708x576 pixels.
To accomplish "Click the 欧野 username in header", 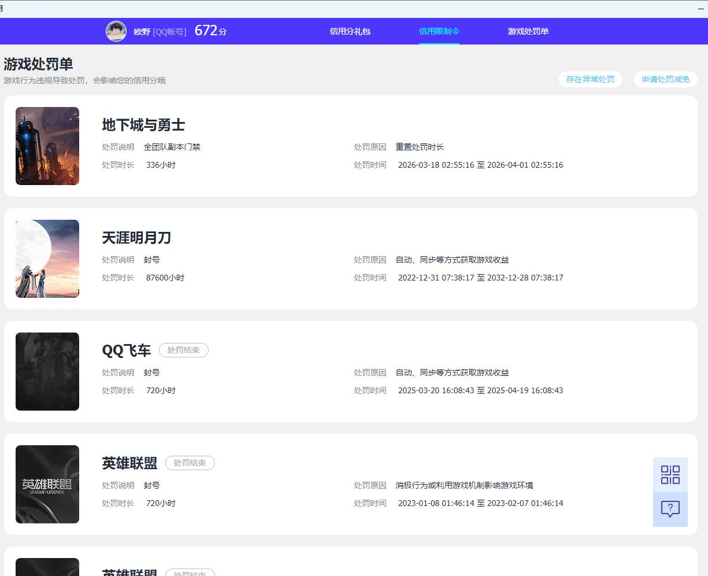I will (x=142, y=32).
